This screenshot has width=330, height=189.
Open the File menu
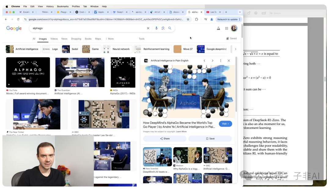tap(25, 6)
